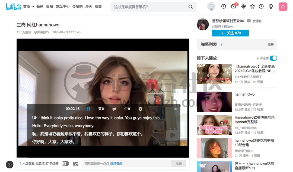
Task: Click title Hannahowo欧美博主吃鸡
Action: click(x=254, y=119)
